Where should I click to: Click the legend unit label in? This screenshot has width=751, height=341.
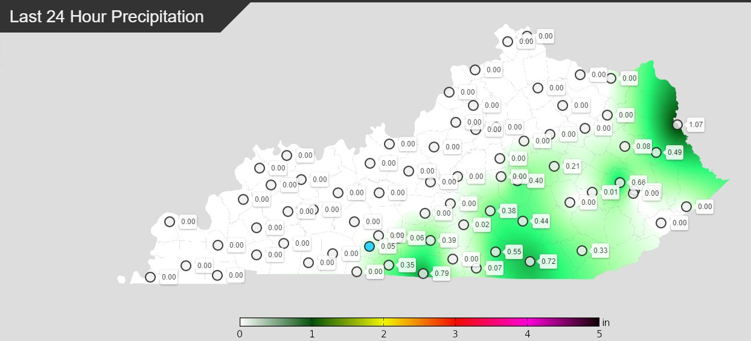(606, 322)
